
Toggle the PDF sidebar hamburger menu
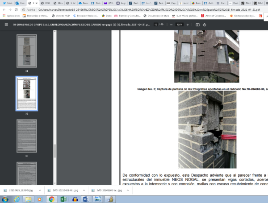click(6, 25)
